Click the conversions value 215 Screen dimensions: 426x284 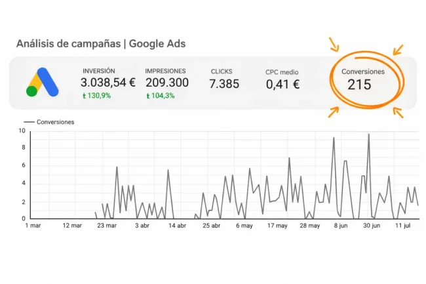tap(359, 85)
